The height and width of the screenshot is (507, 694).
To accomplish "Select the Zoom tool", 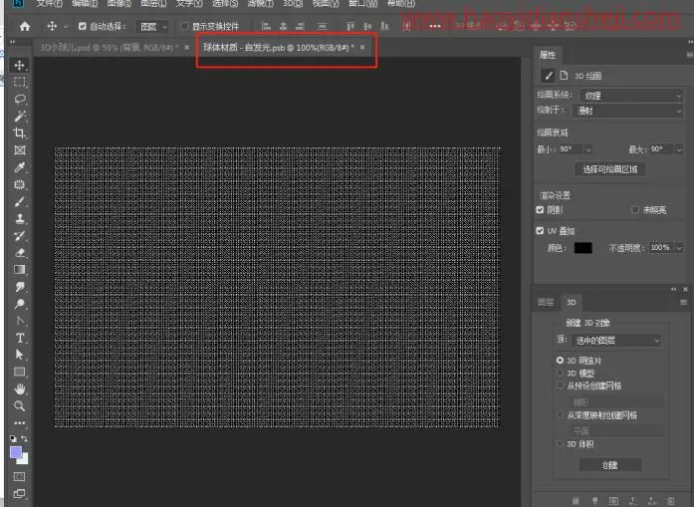I will click(20, 406).
